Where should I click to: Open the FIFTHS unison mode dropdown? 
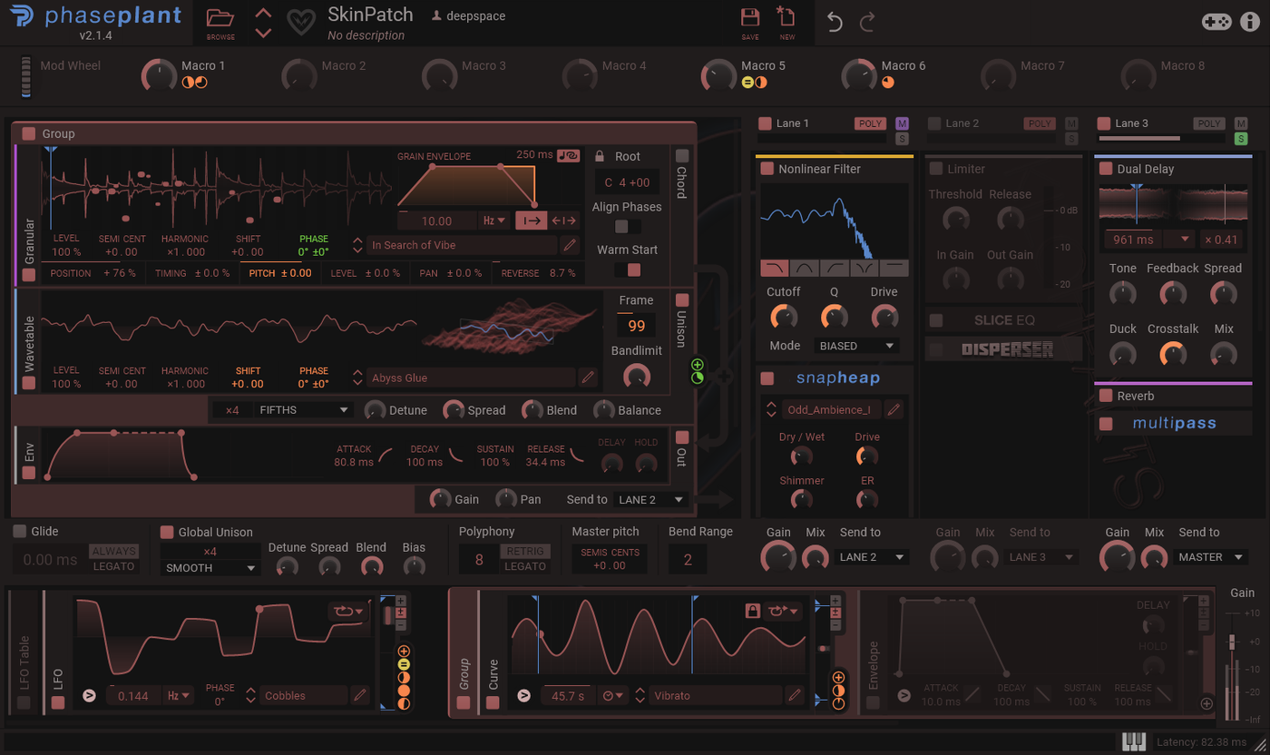303,410
